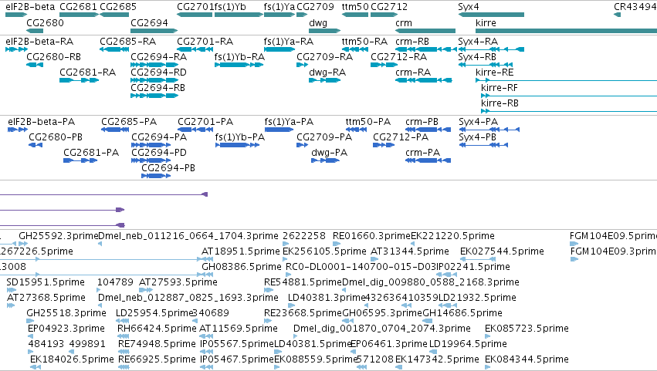
Task: Click EST EK084344.5prime
Action: point(527,360)
